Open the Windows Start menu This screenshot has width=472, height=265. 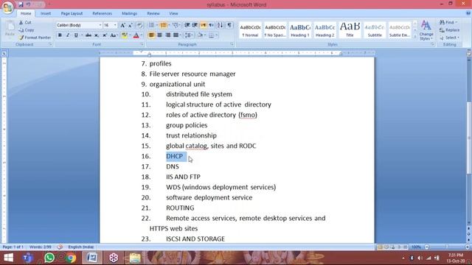8,258
